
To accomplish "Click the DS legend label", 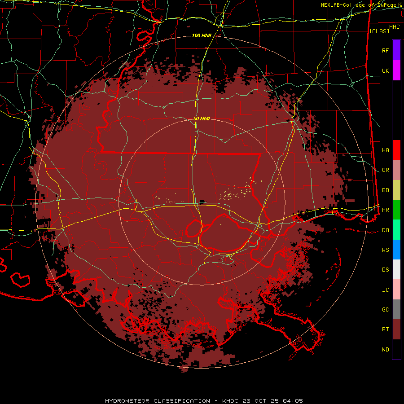I will click(386, 270).
